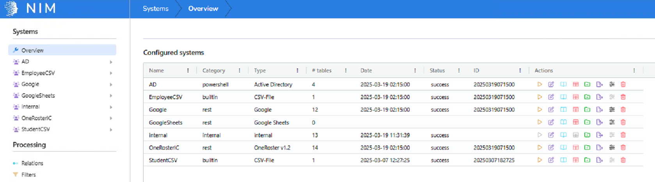Sort by the Date column header
The width and height of the screenshot is (655, 182).
366,70
